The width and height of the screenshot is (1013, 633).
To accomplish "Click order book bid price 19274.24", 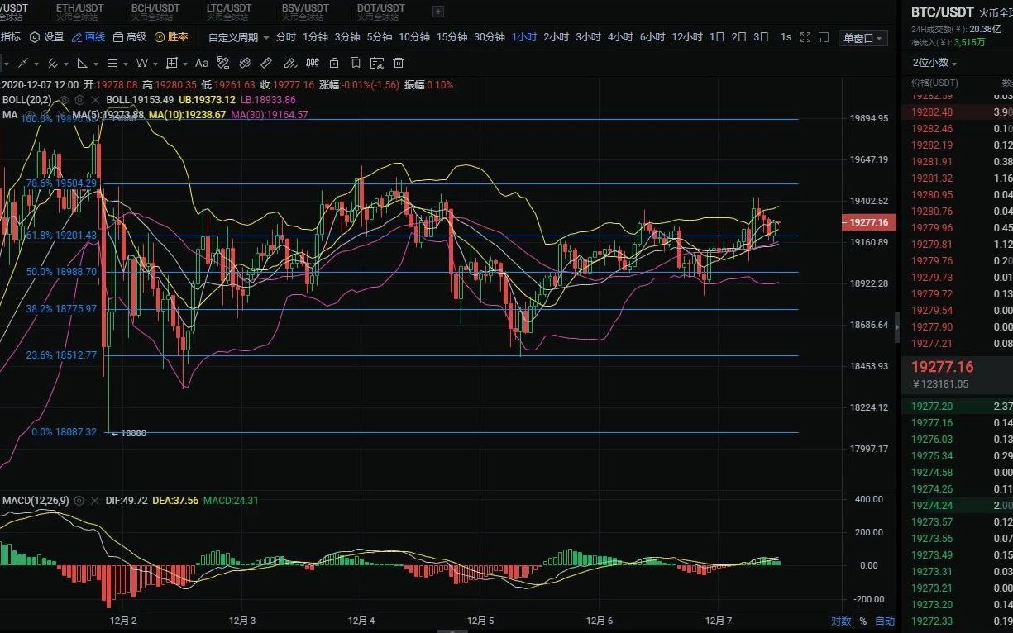I will tap(932, 505).
